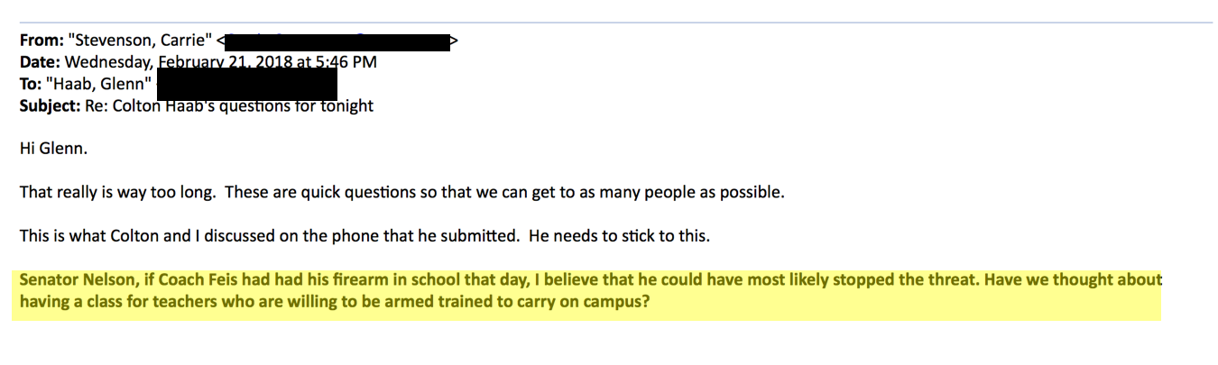Click the "Date:" header label
Image resolution: width=1218 pixels, height=365 pixels.
coord(40,62)
